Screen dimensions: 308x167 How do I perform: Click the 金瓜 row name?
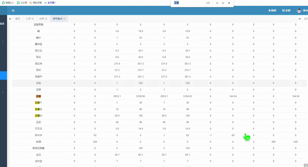[x=38, y=155]
